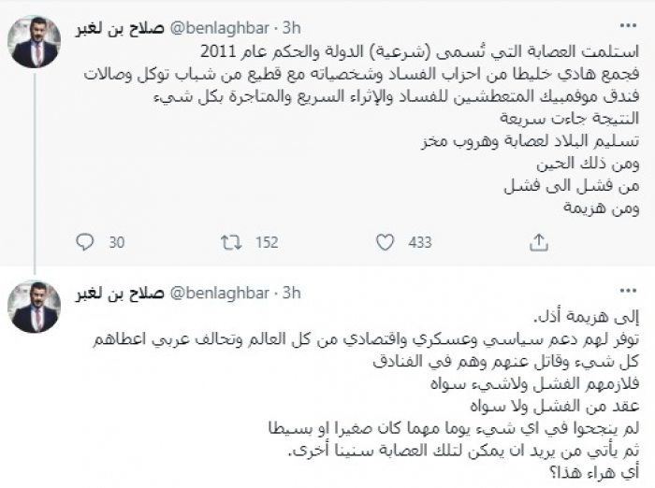Click the reply count 30
Viewport: 655px width, 488px height.
116,242
